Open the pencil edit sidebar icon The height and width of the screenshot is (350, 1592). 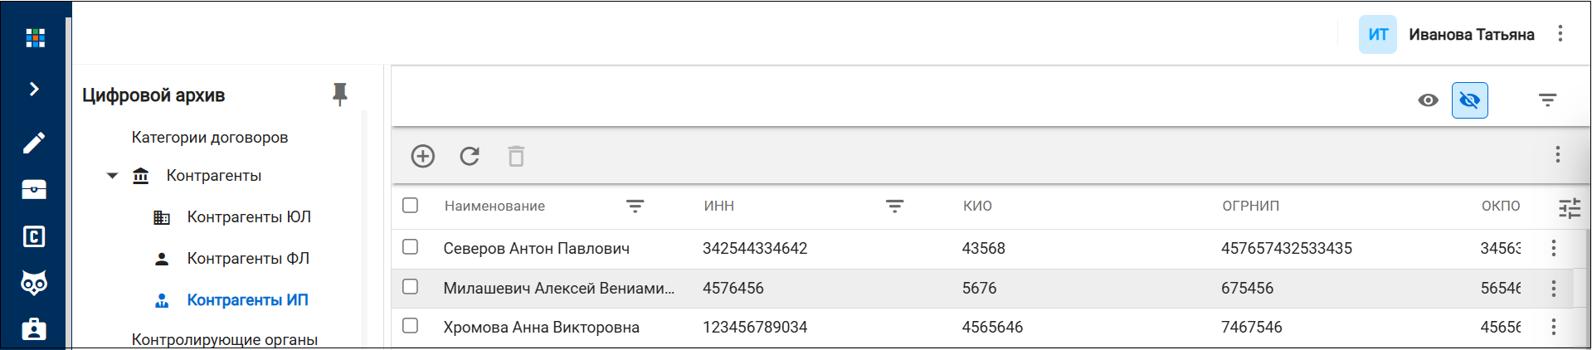(x=34, y=143)
